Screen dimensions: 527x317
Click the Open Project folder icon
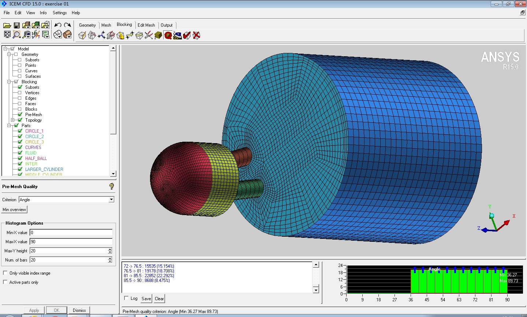tap(7, 25)
